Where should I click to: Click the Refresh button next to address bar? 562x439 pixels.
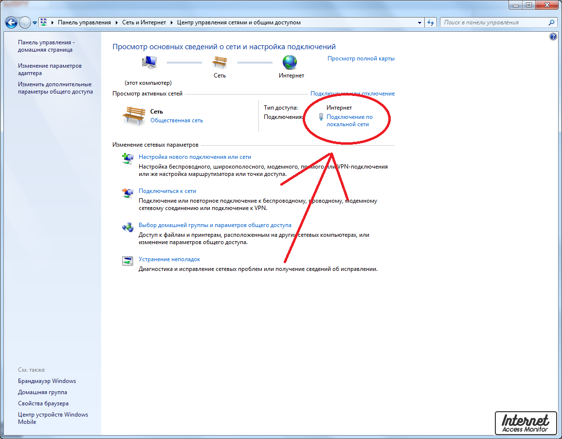431,22
